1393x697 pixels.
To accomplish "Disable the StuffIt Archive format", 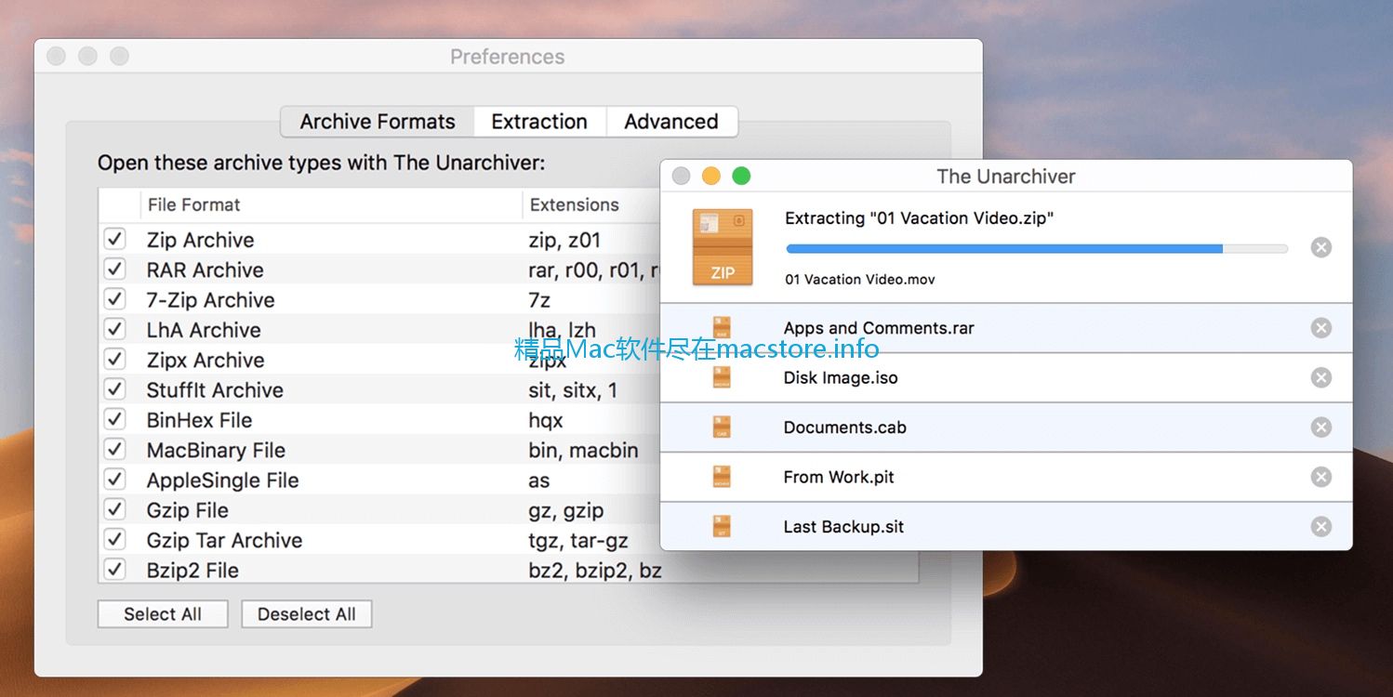I will [114, 389].
